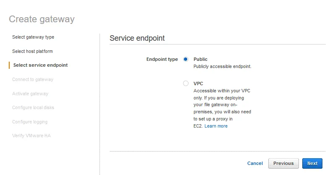Screen dimensions: 330x175
Task: Open the Select host platform step
Action: pos(32,51)
